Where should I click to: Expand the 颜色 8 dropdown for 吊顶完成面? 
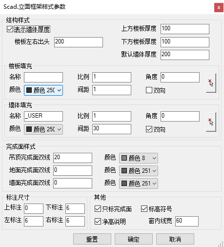[x=139, y=158]
